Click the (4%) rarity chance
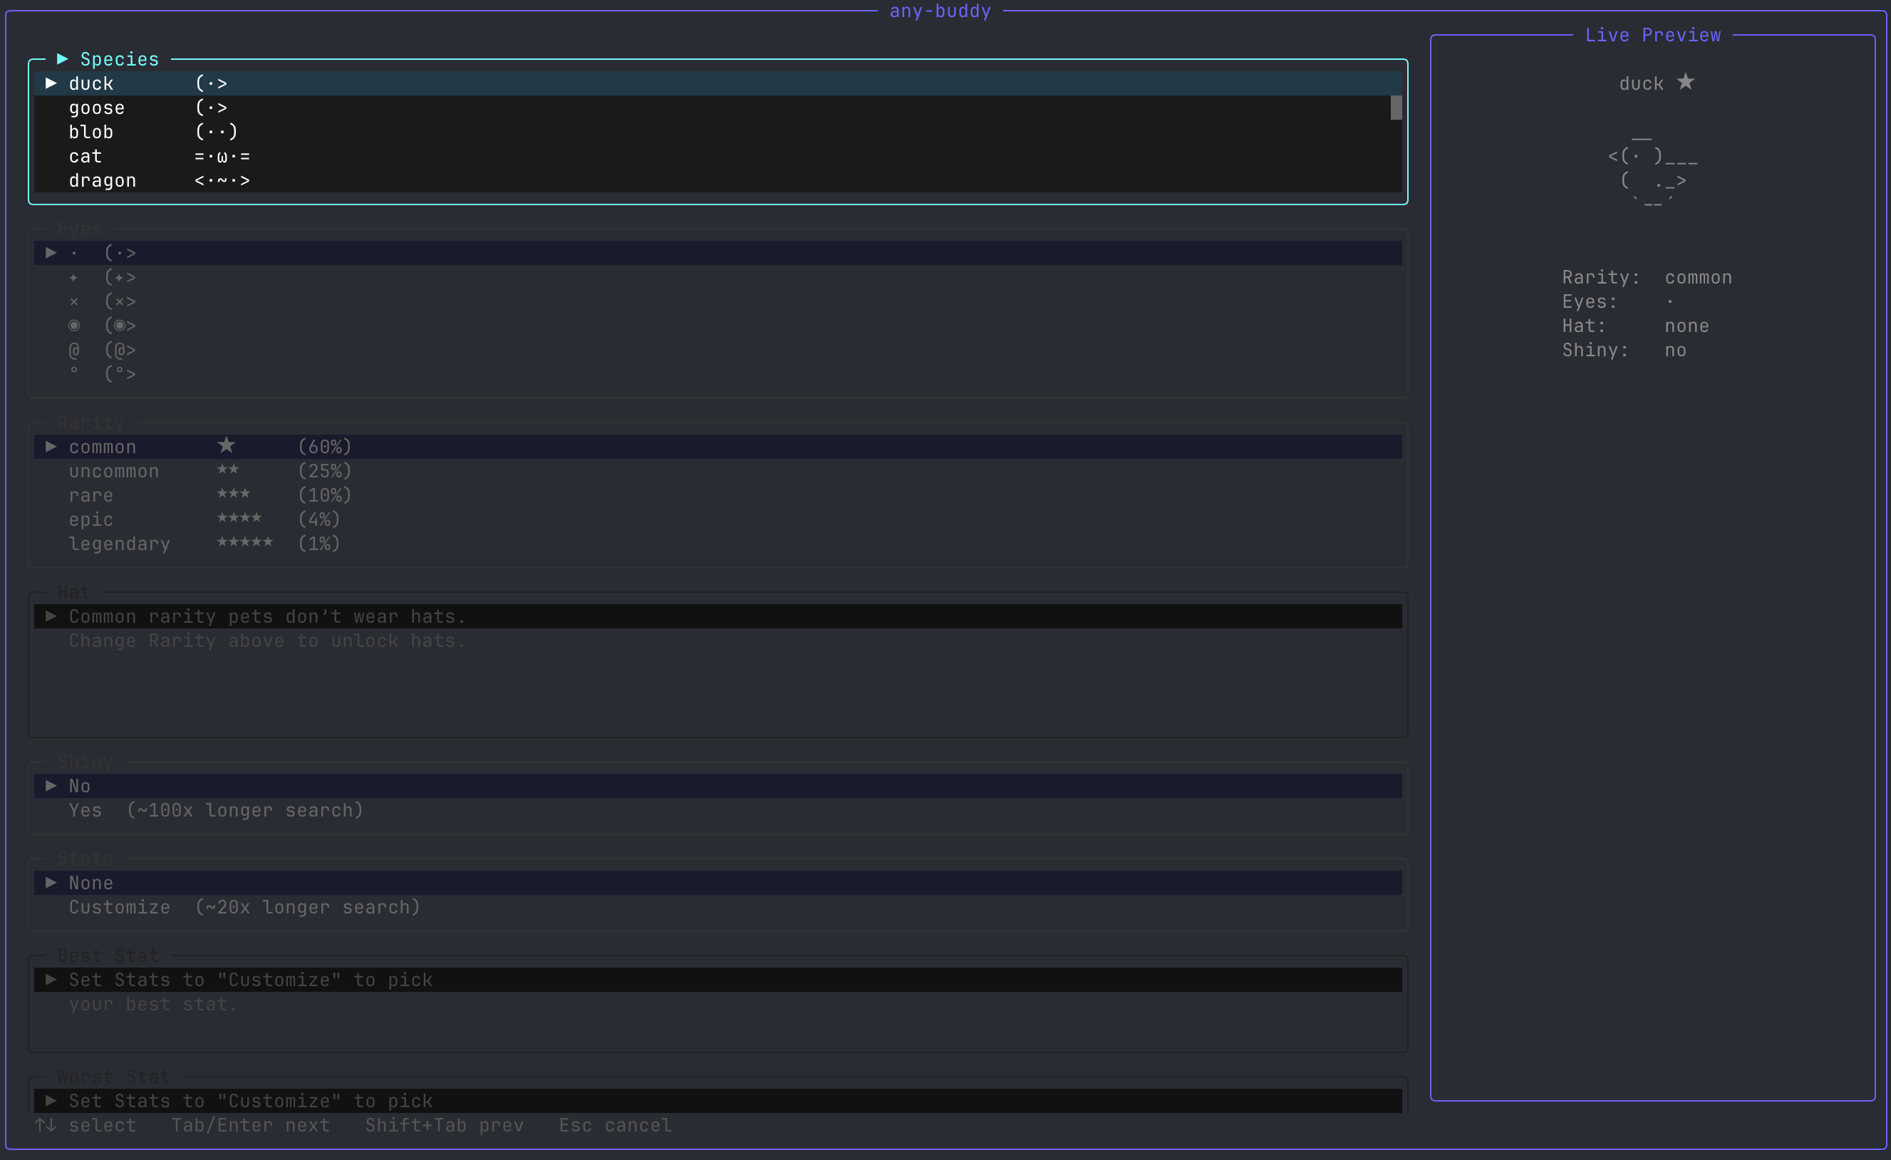The width and height of the screenshot is (1891, 1160). (x=319, y=519)
